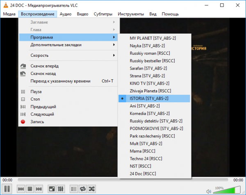Toggle fullscreen video icon

pos(52,189)
